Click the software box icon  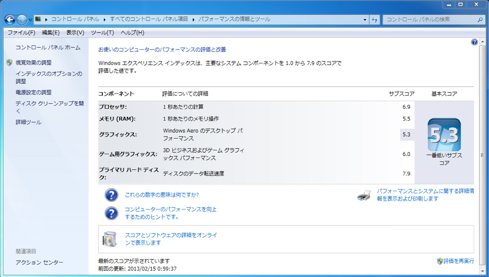[x=109, y=239]
